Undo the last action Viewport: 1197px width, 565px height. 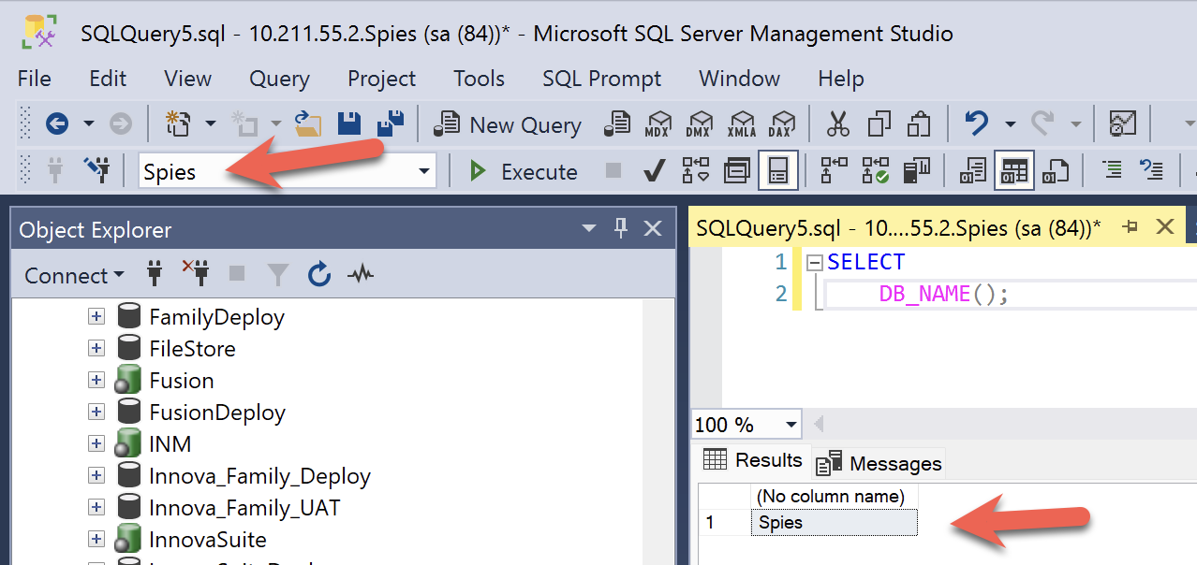(x=977, y=123)
